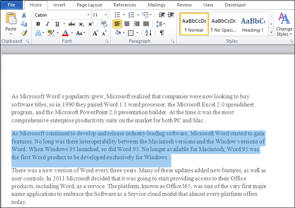
Task: Expand the shading color dropdown arrow
Action: pos(124,33)
